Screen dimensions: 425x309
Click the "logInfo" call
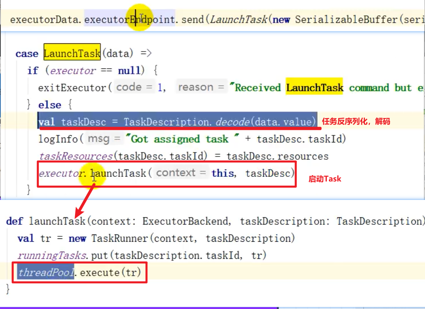[x=58, y=139]
